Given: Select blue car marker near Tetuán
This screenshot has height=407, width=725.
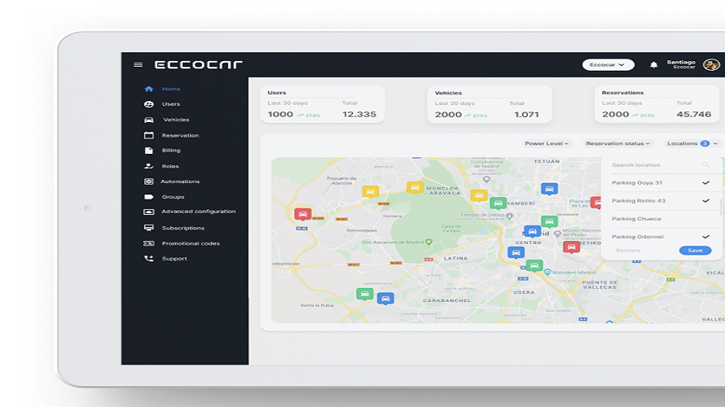Looking at the screenshot, I should pos(549,189).
